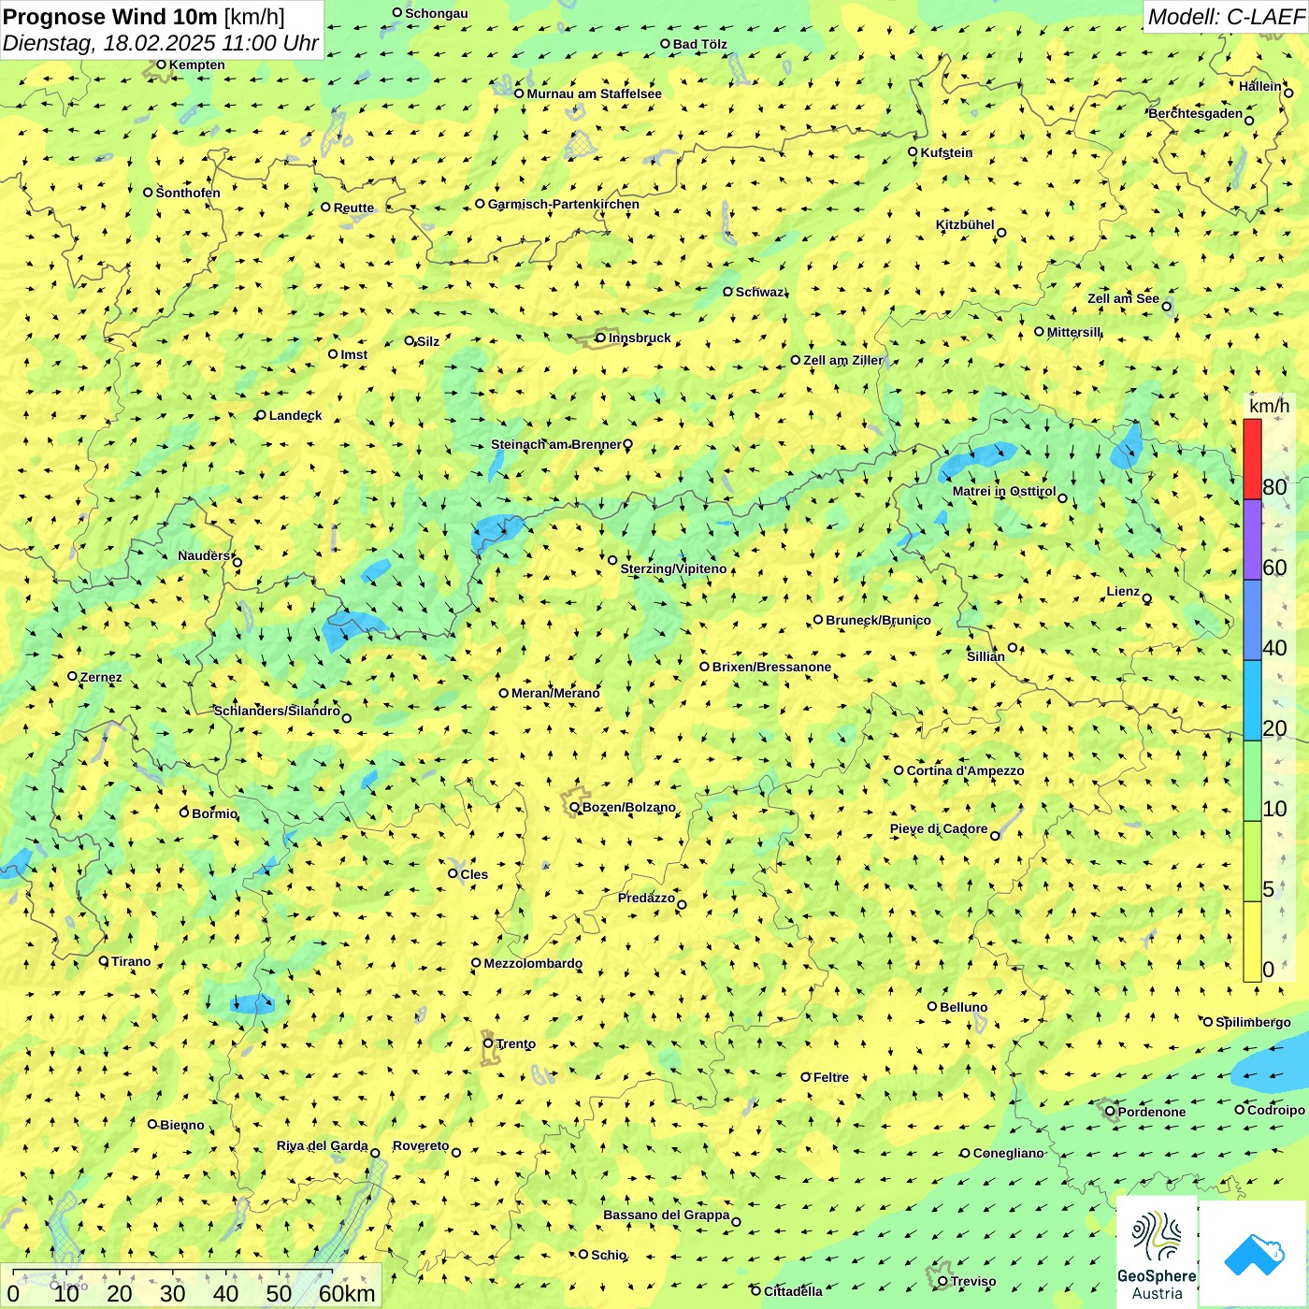
Task: Click the Lienz marker circle
Action: (1147, 598)
